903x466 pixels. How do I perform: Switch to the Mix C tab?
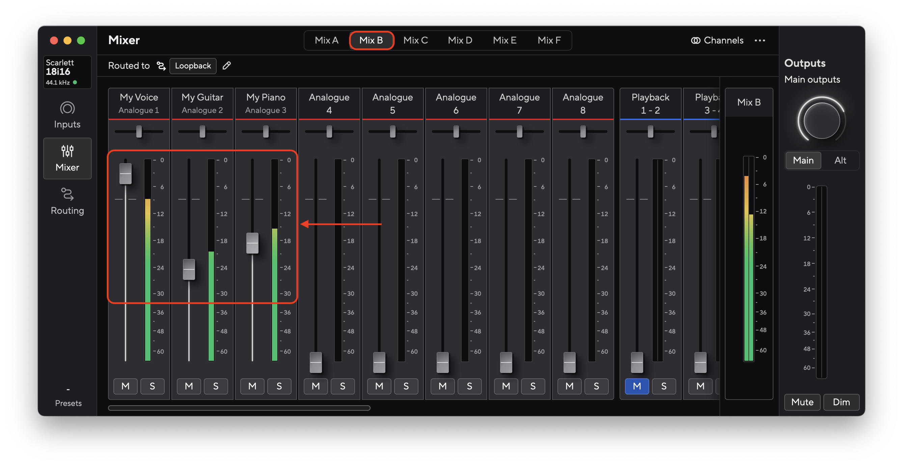(x=416, y=40)
